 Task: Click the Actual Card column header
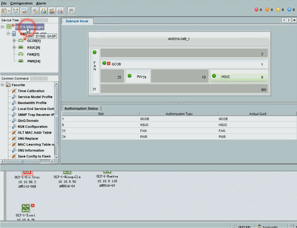point(257,114)
